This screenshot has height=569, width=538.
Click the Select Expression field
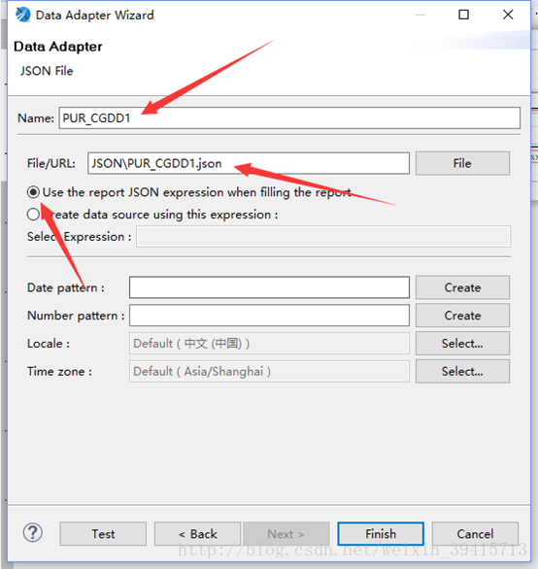click(323, 237)
